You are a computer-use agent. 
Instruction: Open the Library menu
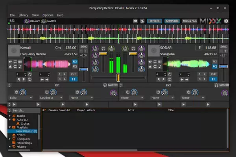coord(23,15)
